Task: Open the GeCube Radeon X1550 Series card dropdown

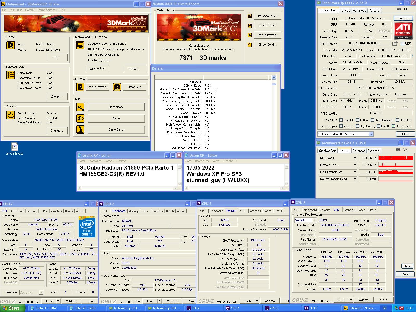Action: pyautogui.click(x=371, y=134)
